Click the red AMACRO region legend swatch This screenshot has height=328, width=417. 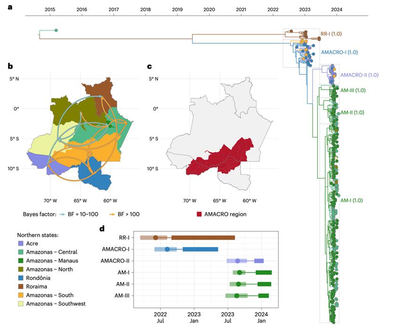pos(199,214)
